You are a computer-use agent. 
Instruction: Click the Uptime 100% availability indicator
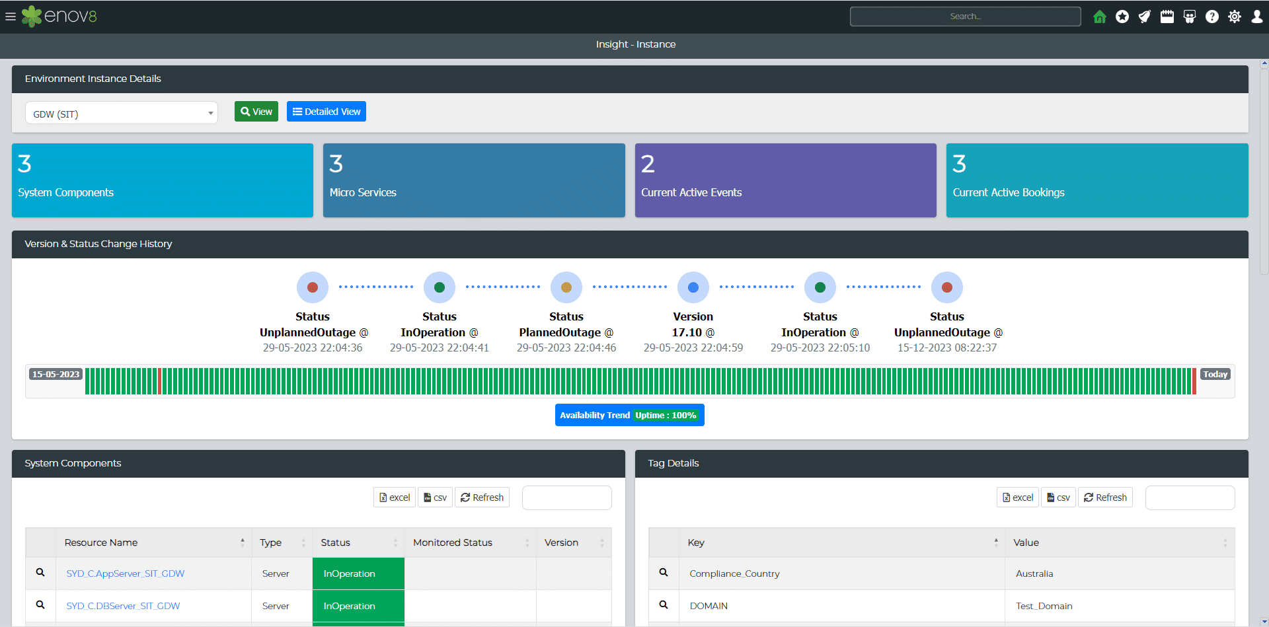tap(666, 415)
